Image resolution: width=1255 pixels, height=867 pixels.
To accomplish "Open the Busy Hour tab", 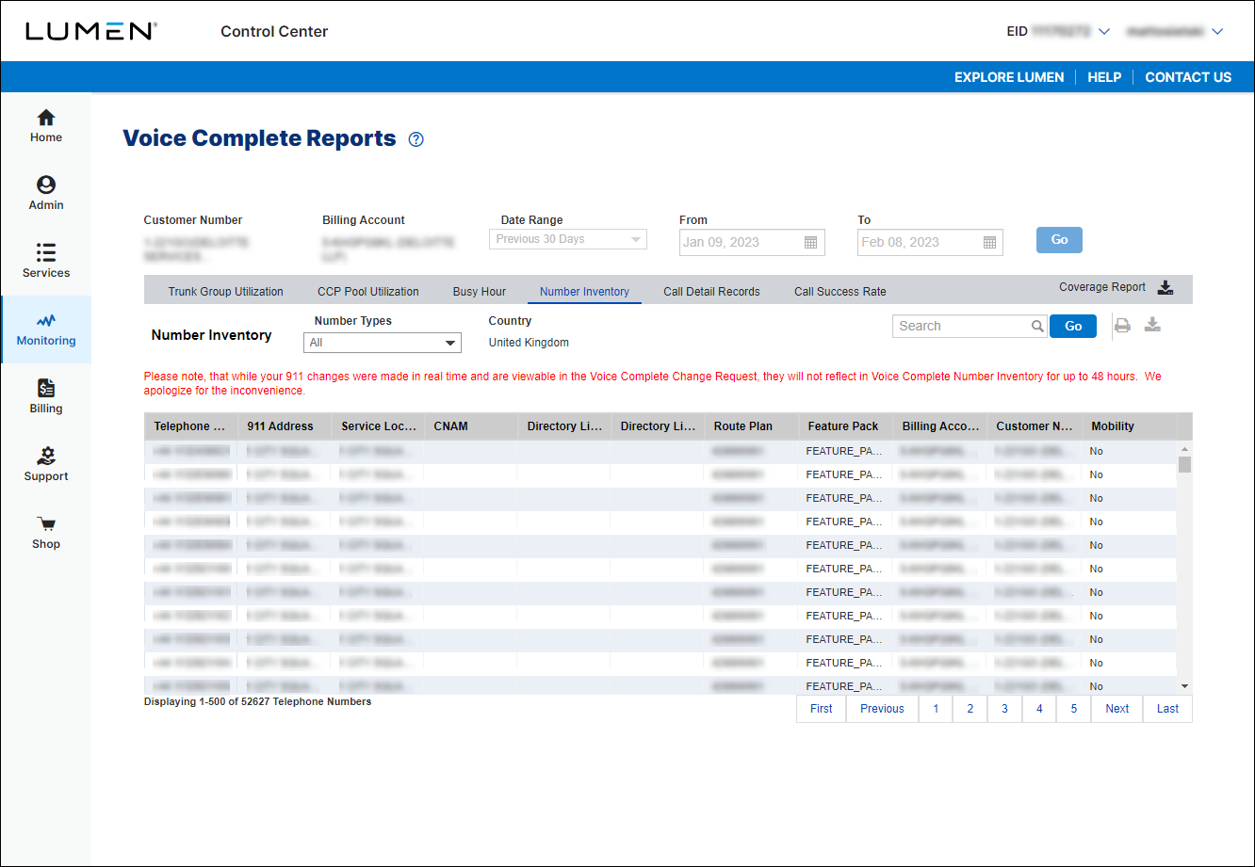I will (x=480, y=292).
